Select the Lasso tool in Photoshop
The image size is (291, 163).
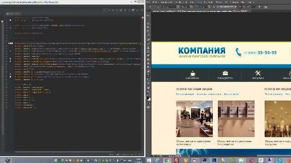pos(148,24)
